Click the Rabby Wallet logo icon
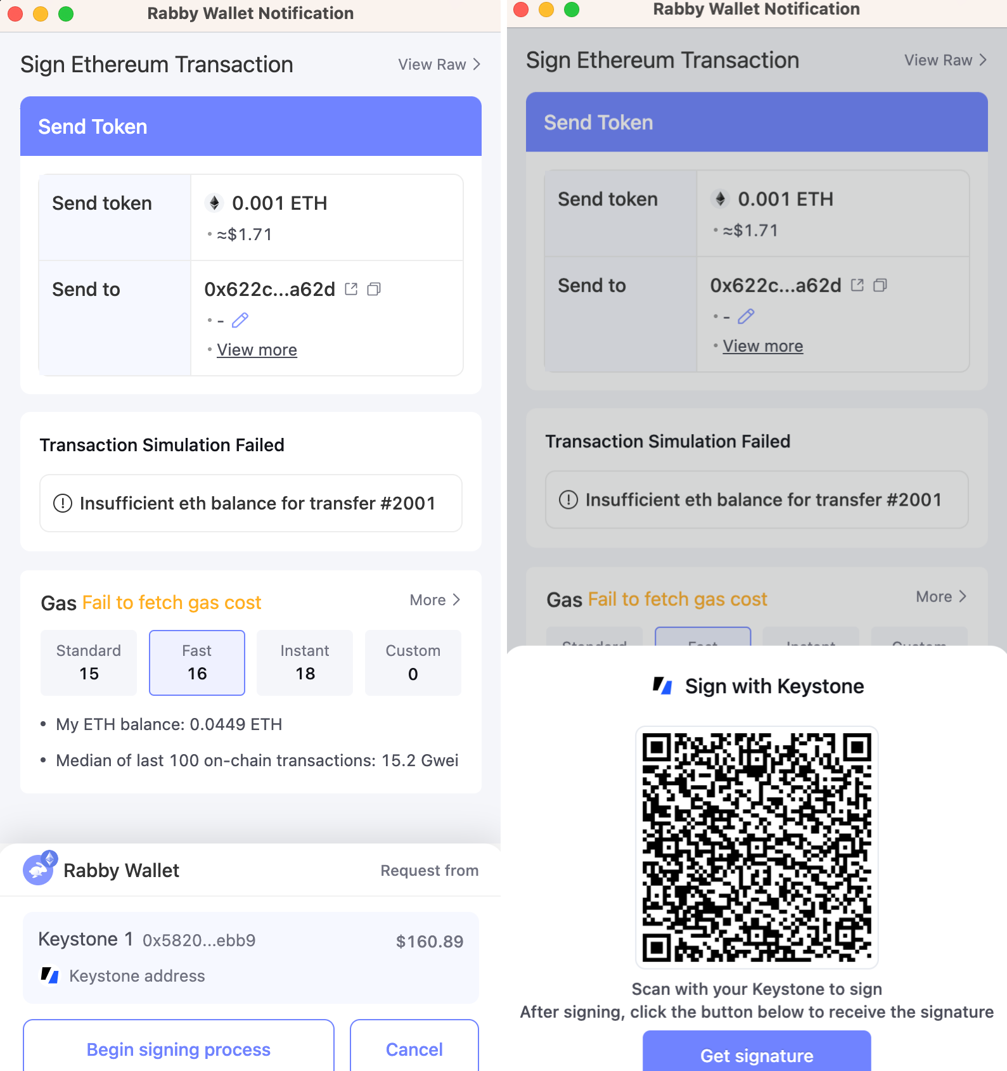 (40, 868)
